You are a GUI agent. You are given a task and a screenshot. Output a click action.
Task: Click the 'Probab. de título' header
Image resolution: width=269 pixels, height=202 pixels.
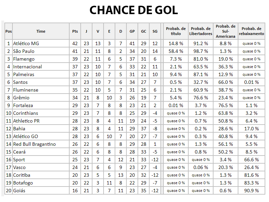click(x=176, y=31)
